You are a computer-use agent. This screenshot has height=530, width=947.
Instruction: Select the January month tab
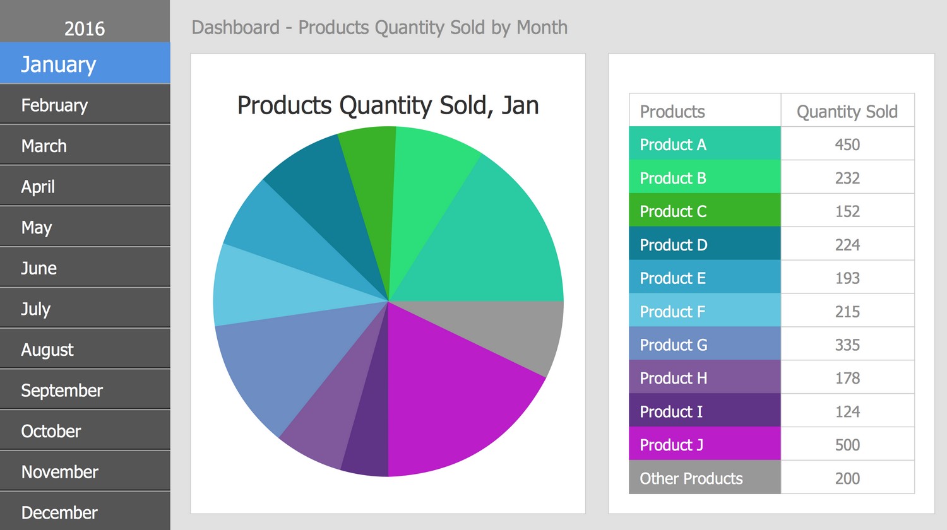pos(85,64)
